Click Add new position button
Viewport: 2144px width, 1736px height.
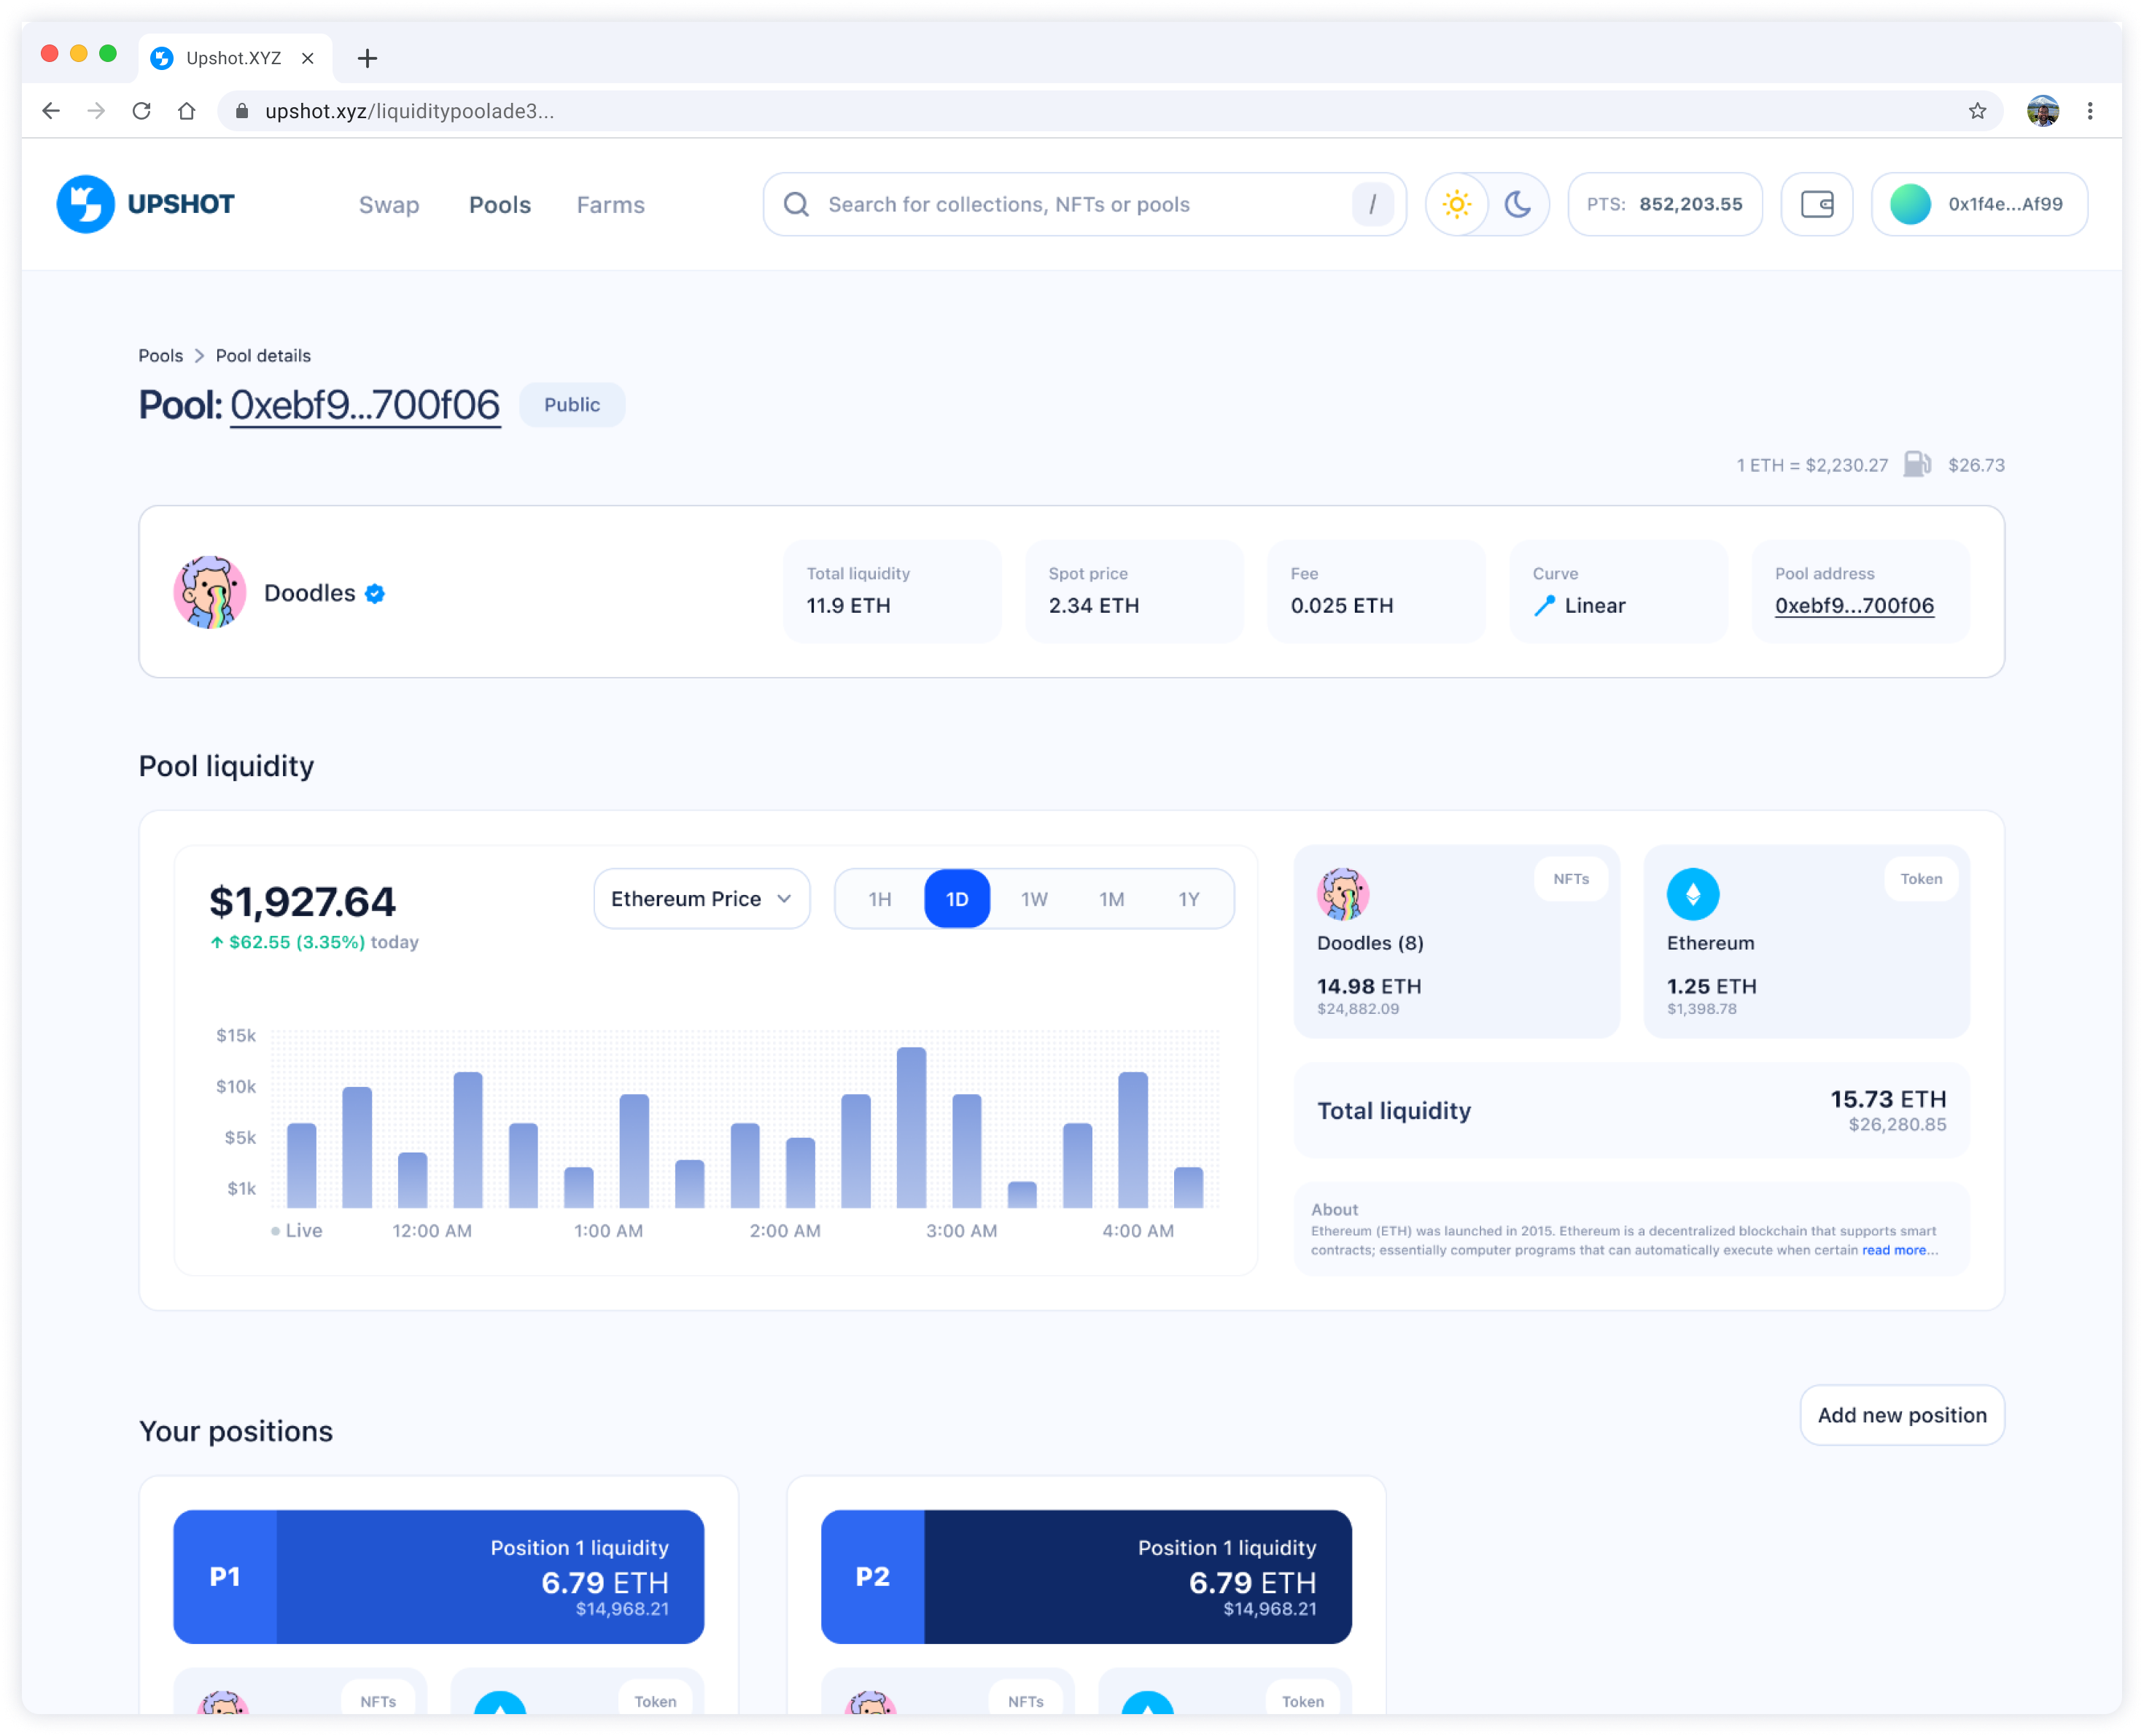click(1901, 1415)
